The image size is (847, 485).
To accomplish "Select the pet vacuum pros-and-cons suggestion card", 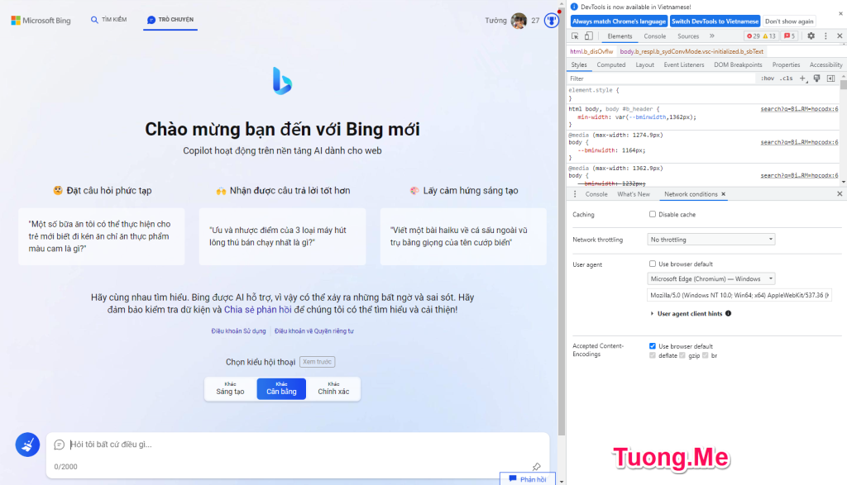I will [282, 236].
